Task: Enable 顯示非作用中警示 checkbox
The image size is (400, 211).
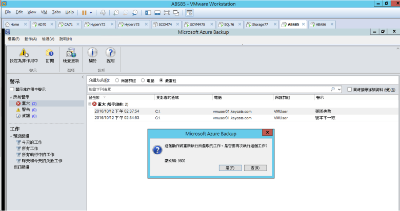Action: click(12, 89)
